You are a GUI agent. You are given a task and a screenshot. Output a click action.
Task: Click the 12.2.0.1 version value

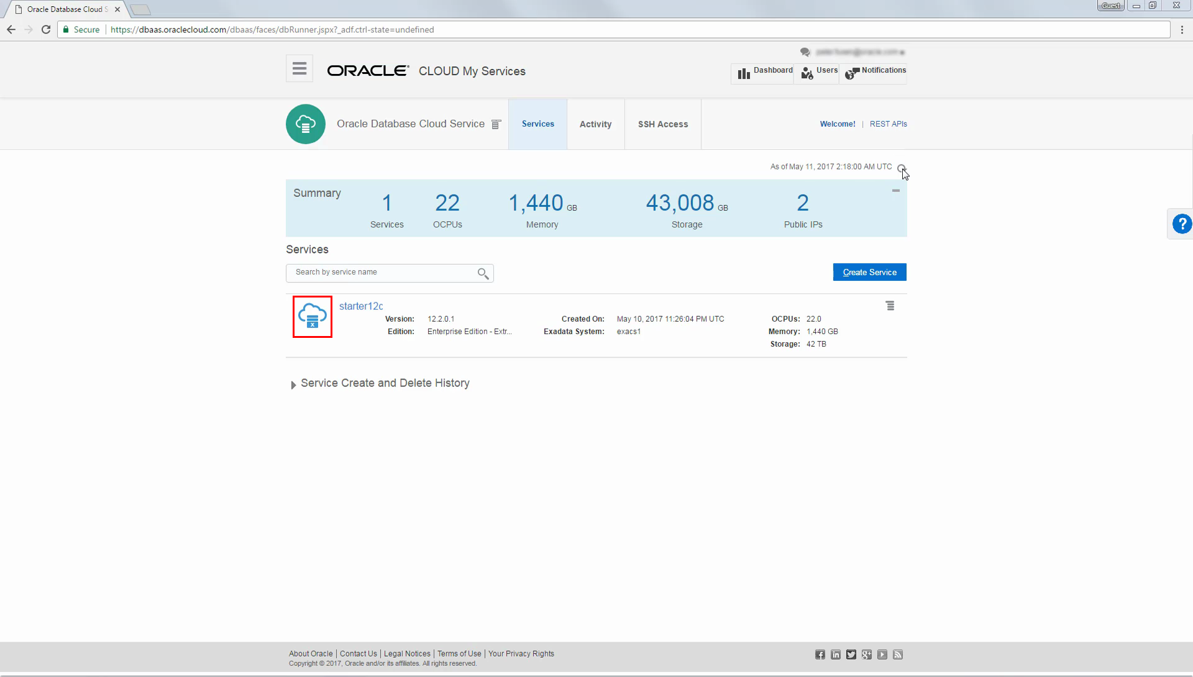click(x=441, y=319)
